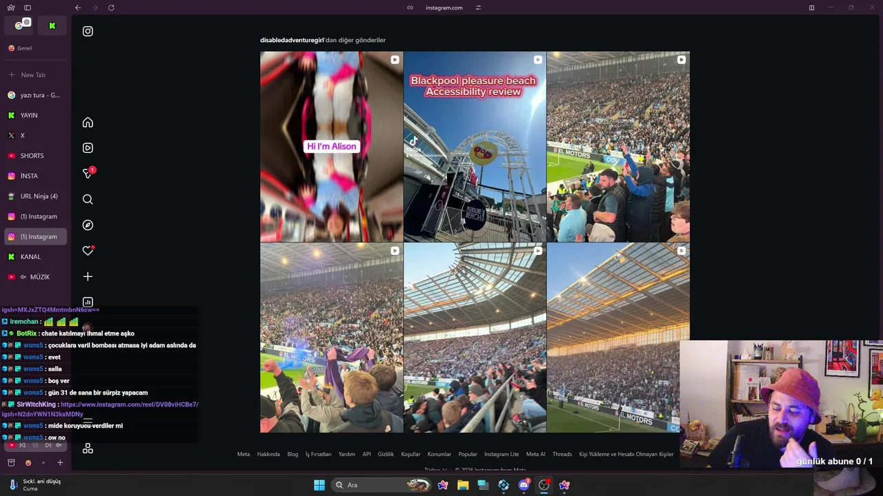
Task: Click the Hakkında footer link
Action: click(268, 454)
